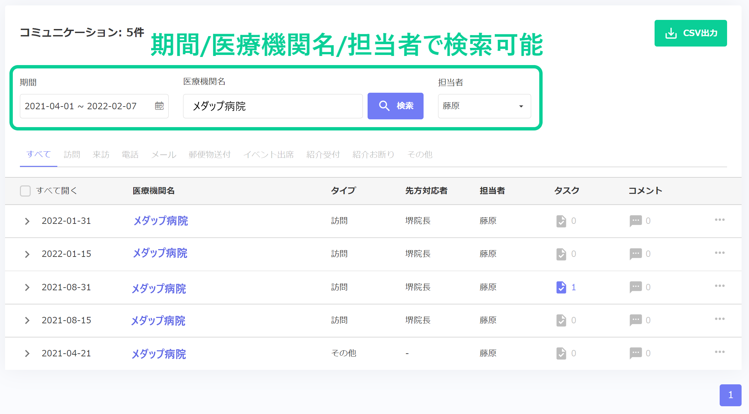Click the 医療機関名 column header
749x414 pixels.
(153, 191)
